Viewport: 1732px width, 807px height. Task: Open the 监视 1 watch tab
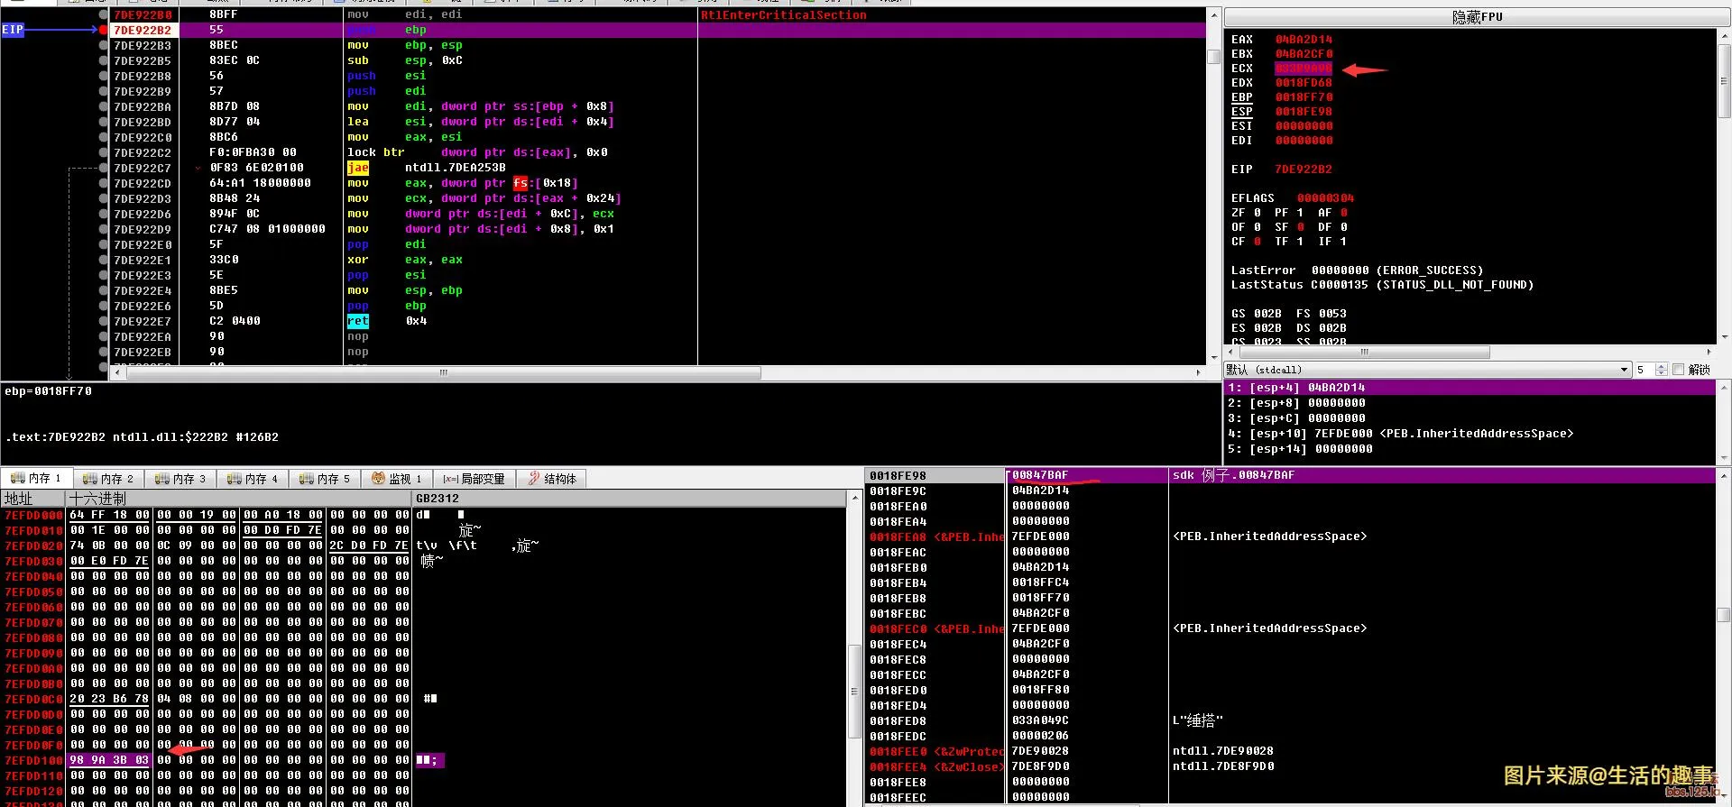click(397, 479)
